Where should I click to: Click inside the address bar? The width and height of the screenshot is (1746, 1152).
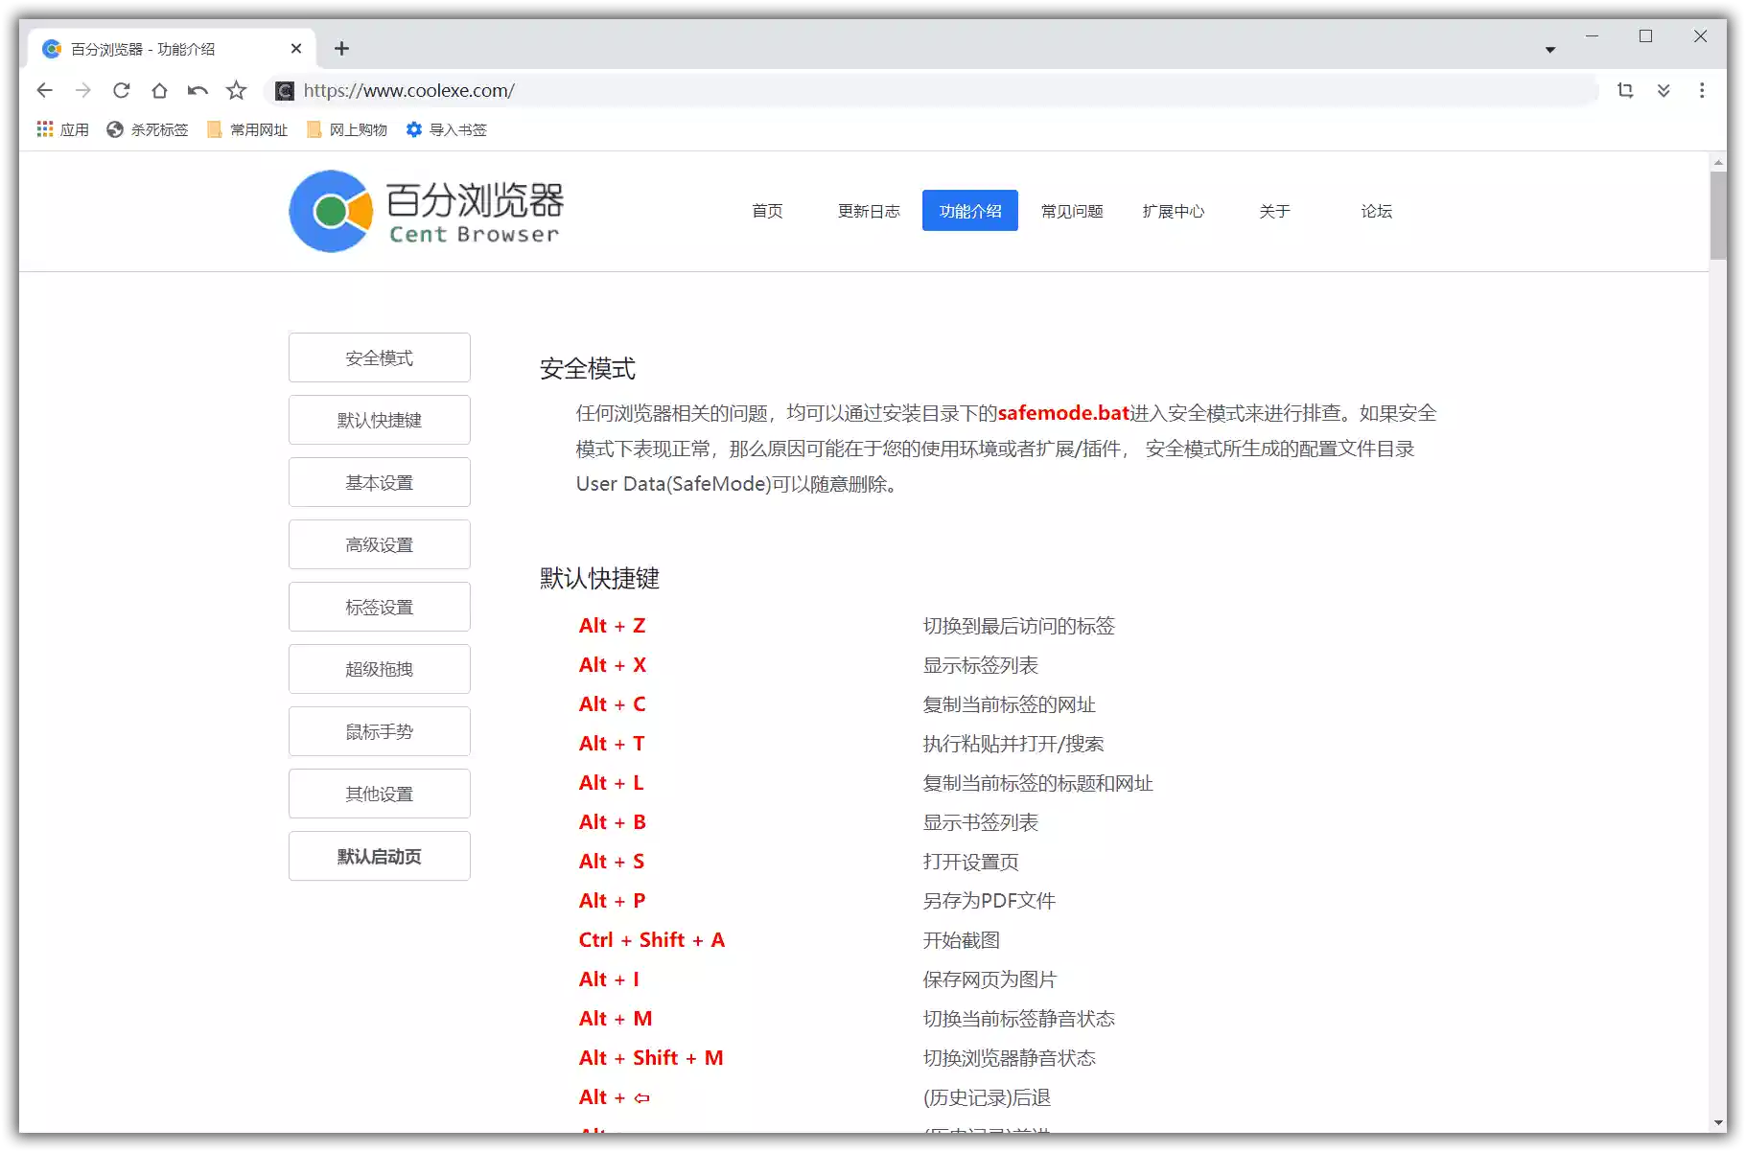click(671, 90)
